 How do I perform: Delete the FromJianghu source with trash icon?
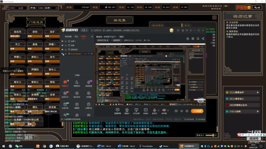92,54
